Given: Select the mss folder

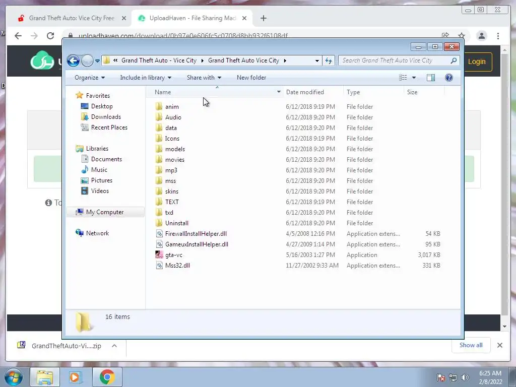Looking at the screenshot, I should [x=170, y=181].
